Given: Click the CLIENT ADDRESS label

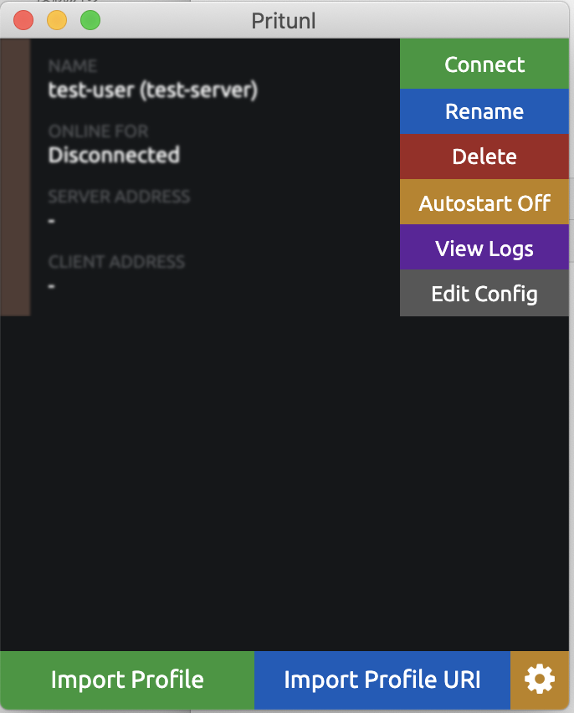Looking at the screenshot, I should [117, 262].
